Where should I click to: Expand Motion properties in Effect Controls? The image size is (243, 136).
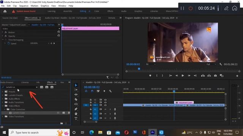pyautogui.click(x=2, y=32)
